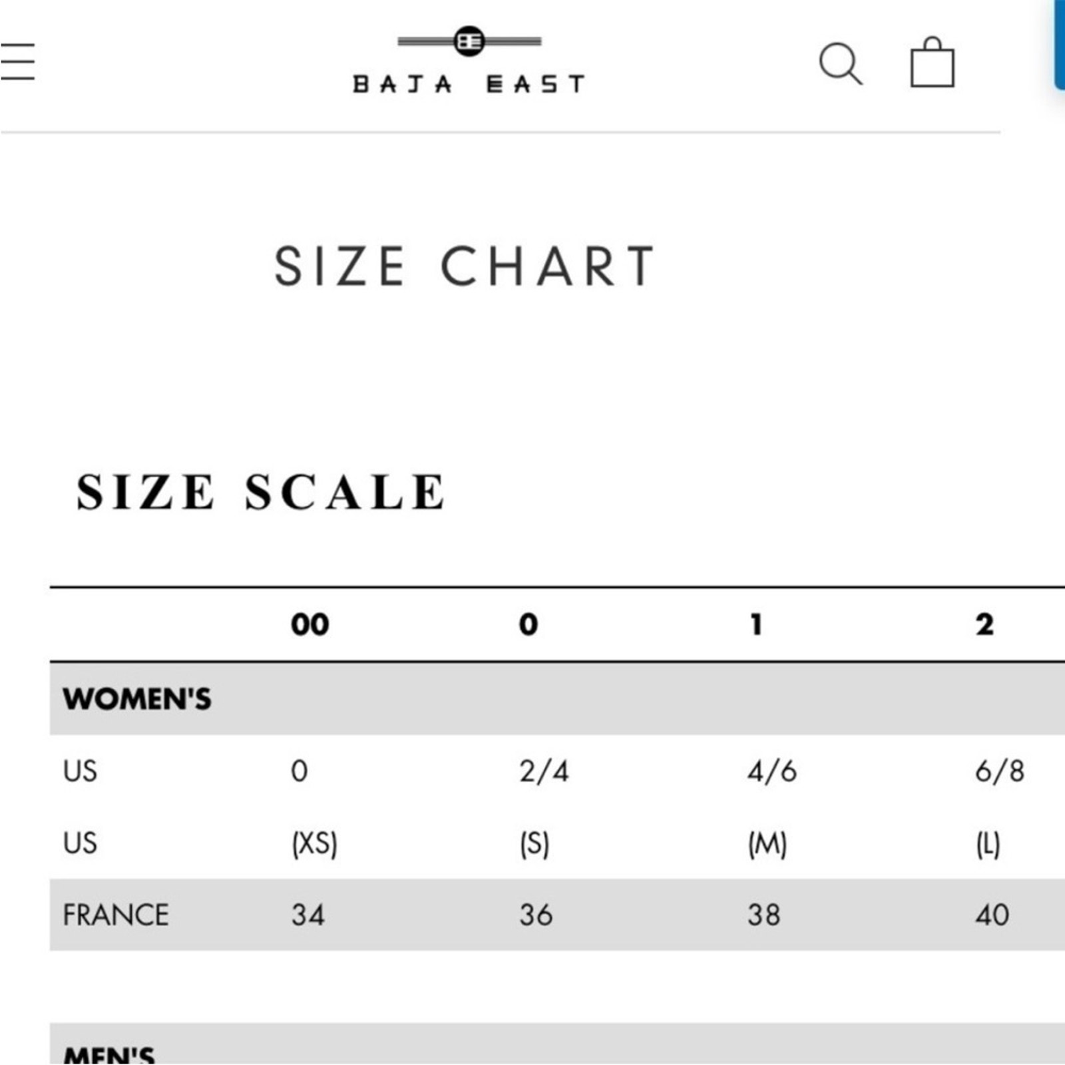The image size is (1065, 1065).
Task: Select the SIZE CHART heading
Action: point(465,266)
